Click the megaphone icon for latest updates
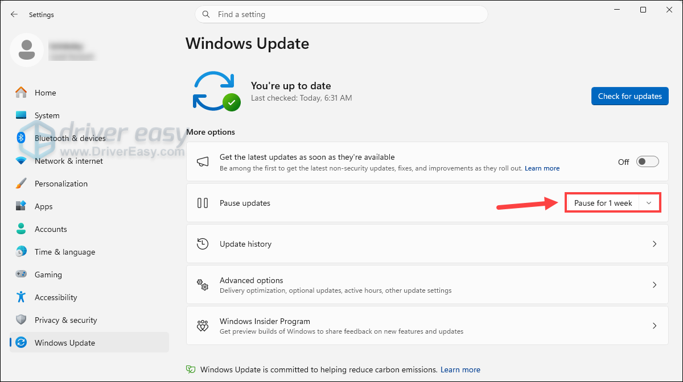683x382 pixels. click(x=203, y=162)
